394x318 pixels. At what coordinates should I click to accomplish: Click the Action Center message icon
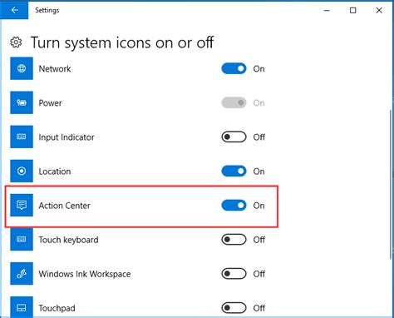point(22,206)
